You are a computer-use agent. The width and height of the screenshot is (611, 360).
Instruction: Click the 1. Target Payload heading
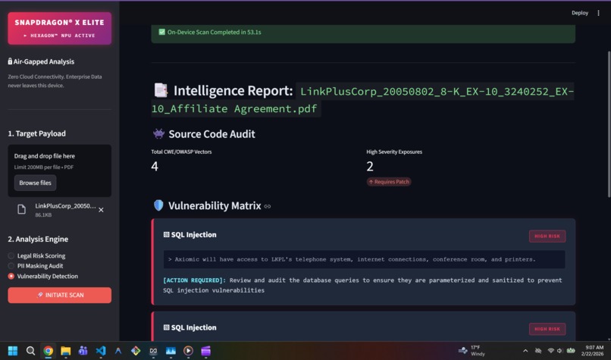(36, 133)
